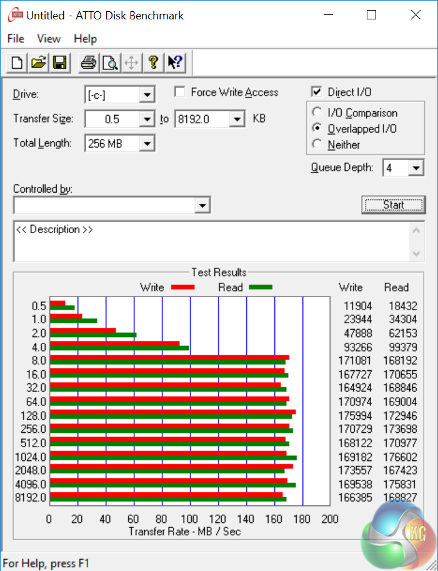Click the read value 18432

[x=403, y=306]
